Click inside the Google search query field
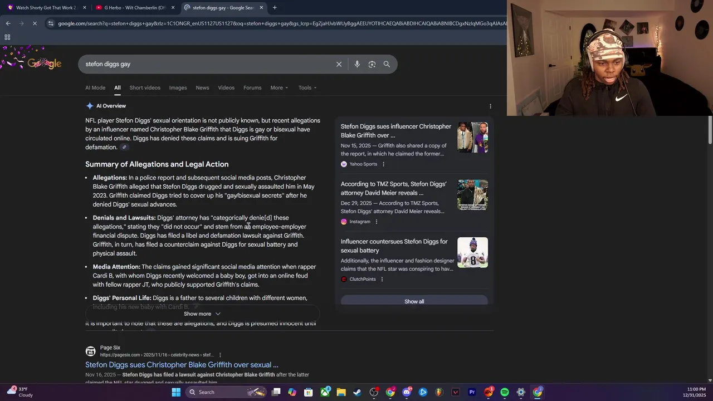The width and height of the screenshot is (713, 401). pos(206,64)
